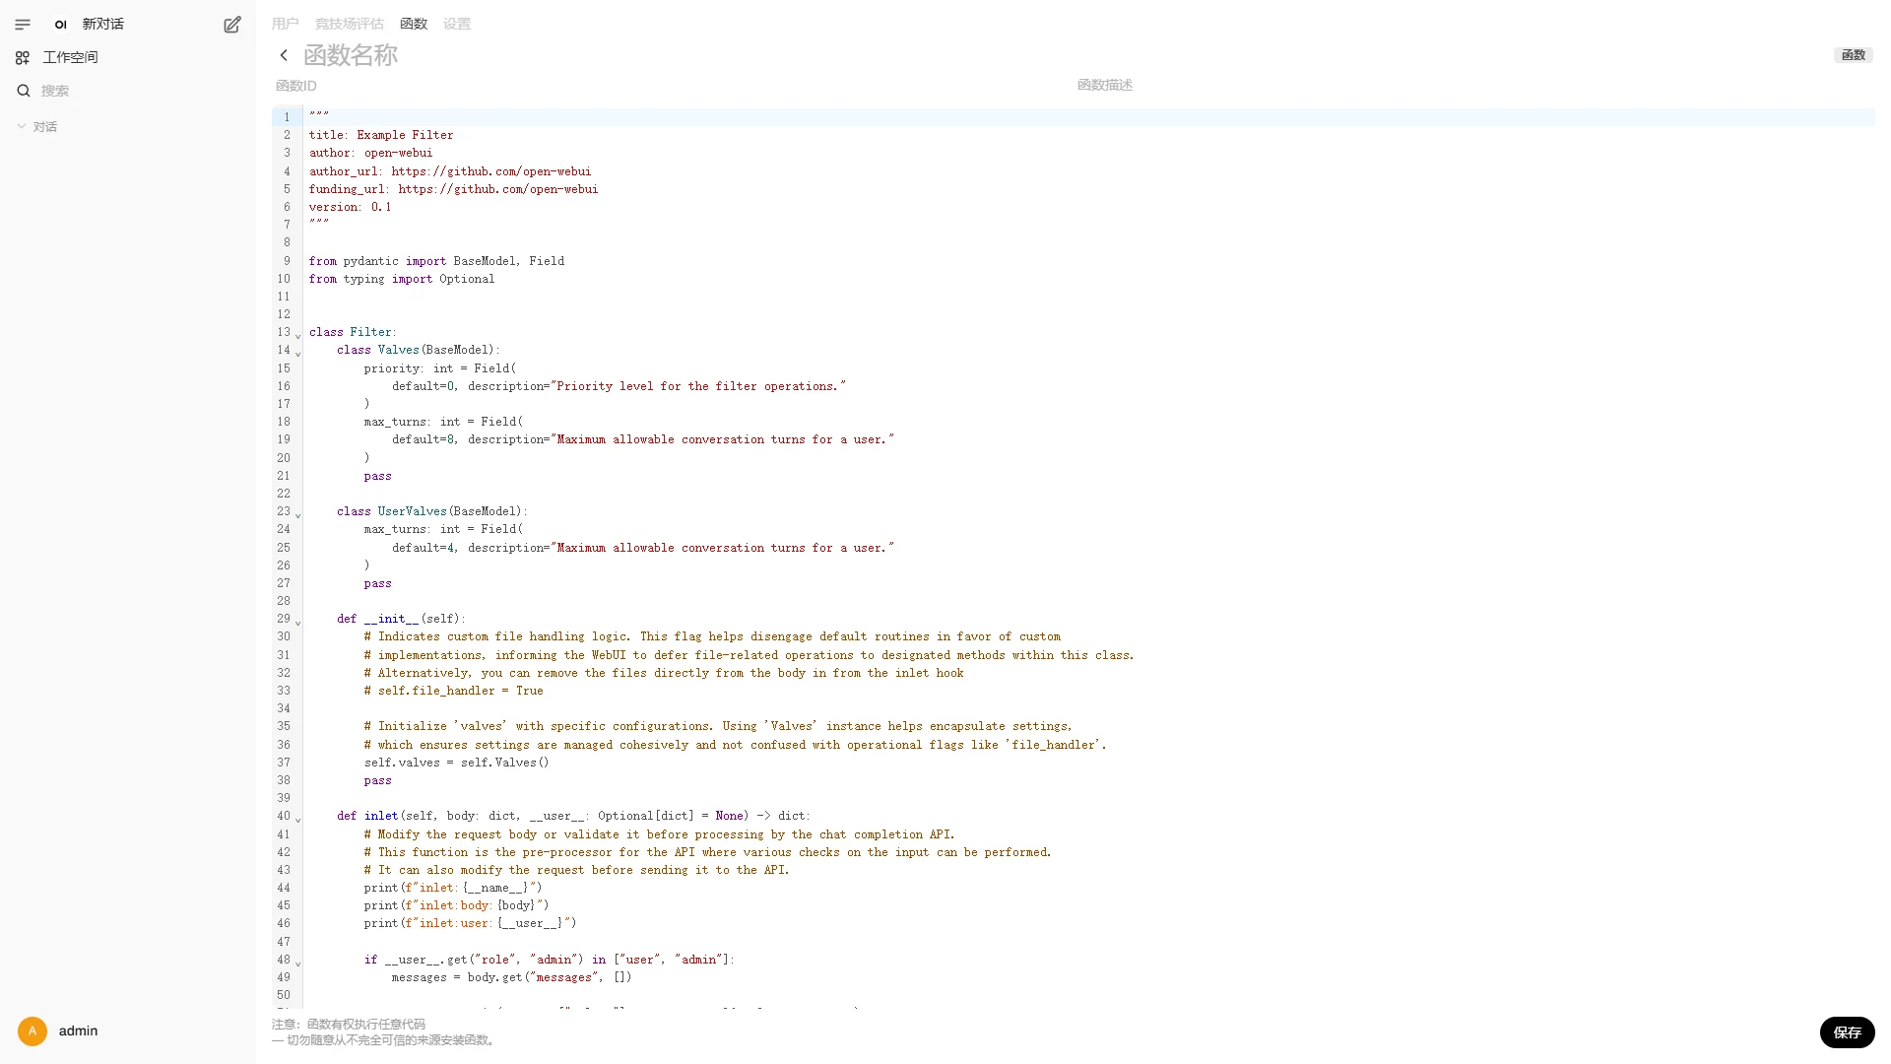Fold the UserValves class at line 23
Image resolution: width=1891 pixels, height=1064 pixels.
tap(296, 514)
